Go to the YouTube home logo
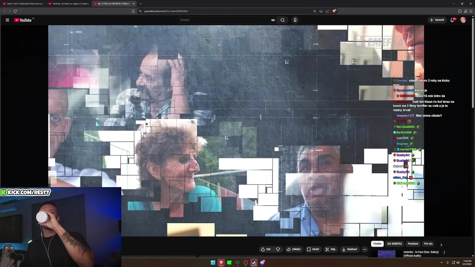The image size is (475, 267). click(x=23, y=20)
